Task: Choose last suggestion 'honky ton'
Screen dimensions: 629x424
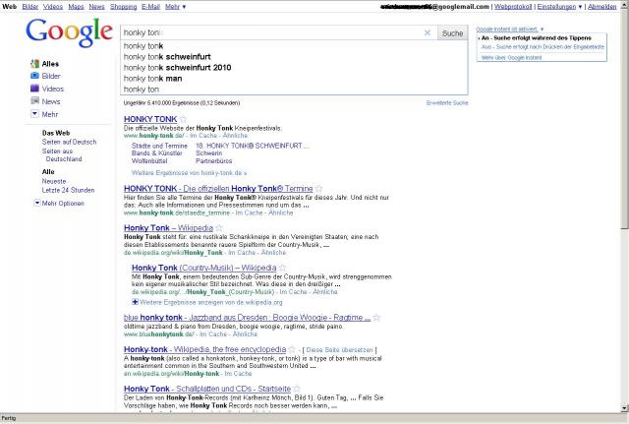Action: click(294, 90)
